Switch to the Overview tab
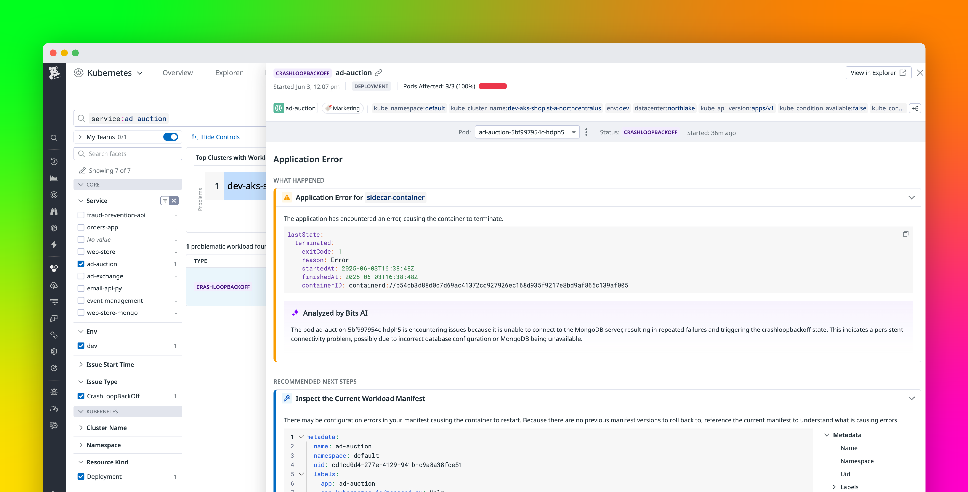This screenshot has width=968, height=492. (x=177, y=73)
